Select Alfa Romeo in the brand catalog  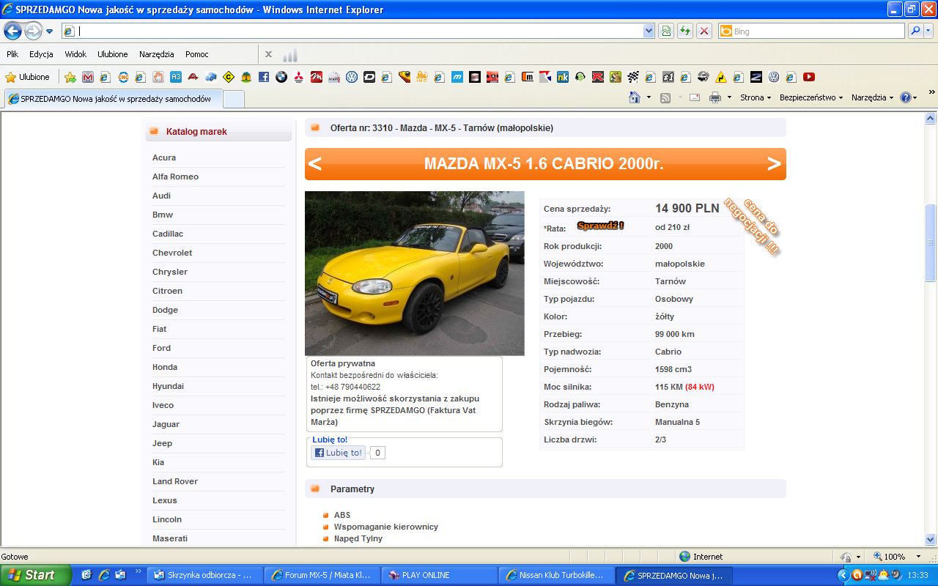(x=175, y=177)
